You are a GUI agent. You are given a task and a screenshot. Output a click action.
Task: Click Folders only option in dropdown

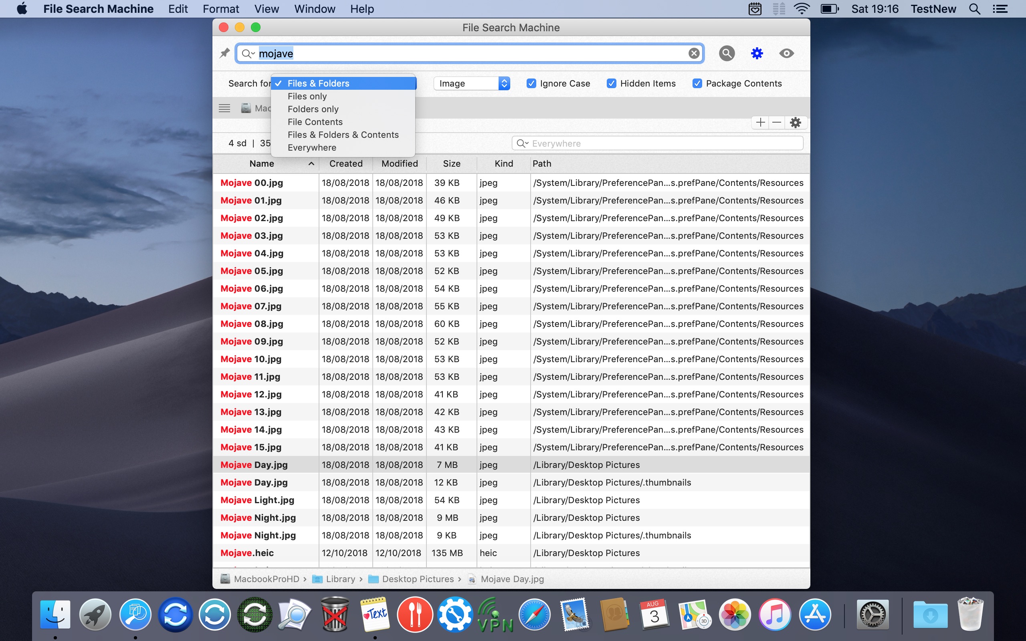click(x=313, y=109)
